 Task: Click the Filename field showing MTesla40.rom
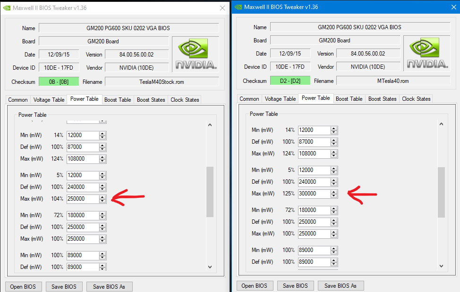[393, 81]
